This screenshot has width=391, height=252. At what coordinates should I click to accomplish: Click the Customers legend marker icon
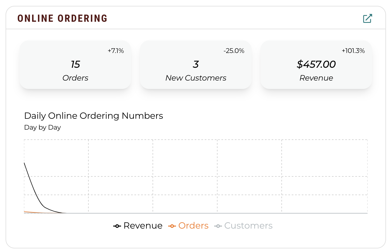pos(218,226)
